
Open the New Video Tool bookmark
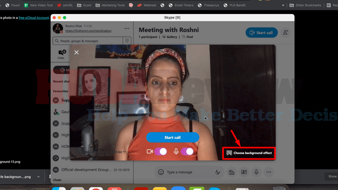tap(38, 5)
